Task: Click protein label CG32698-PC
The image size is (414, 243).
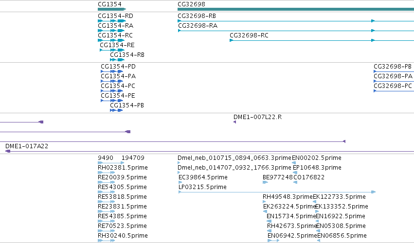Action: pos(393,86)
